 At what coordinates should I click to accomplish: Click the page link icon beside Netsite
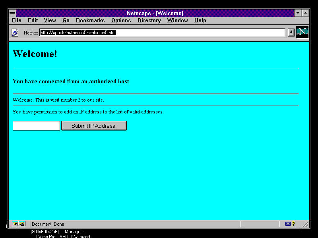[x=15, y=33]
